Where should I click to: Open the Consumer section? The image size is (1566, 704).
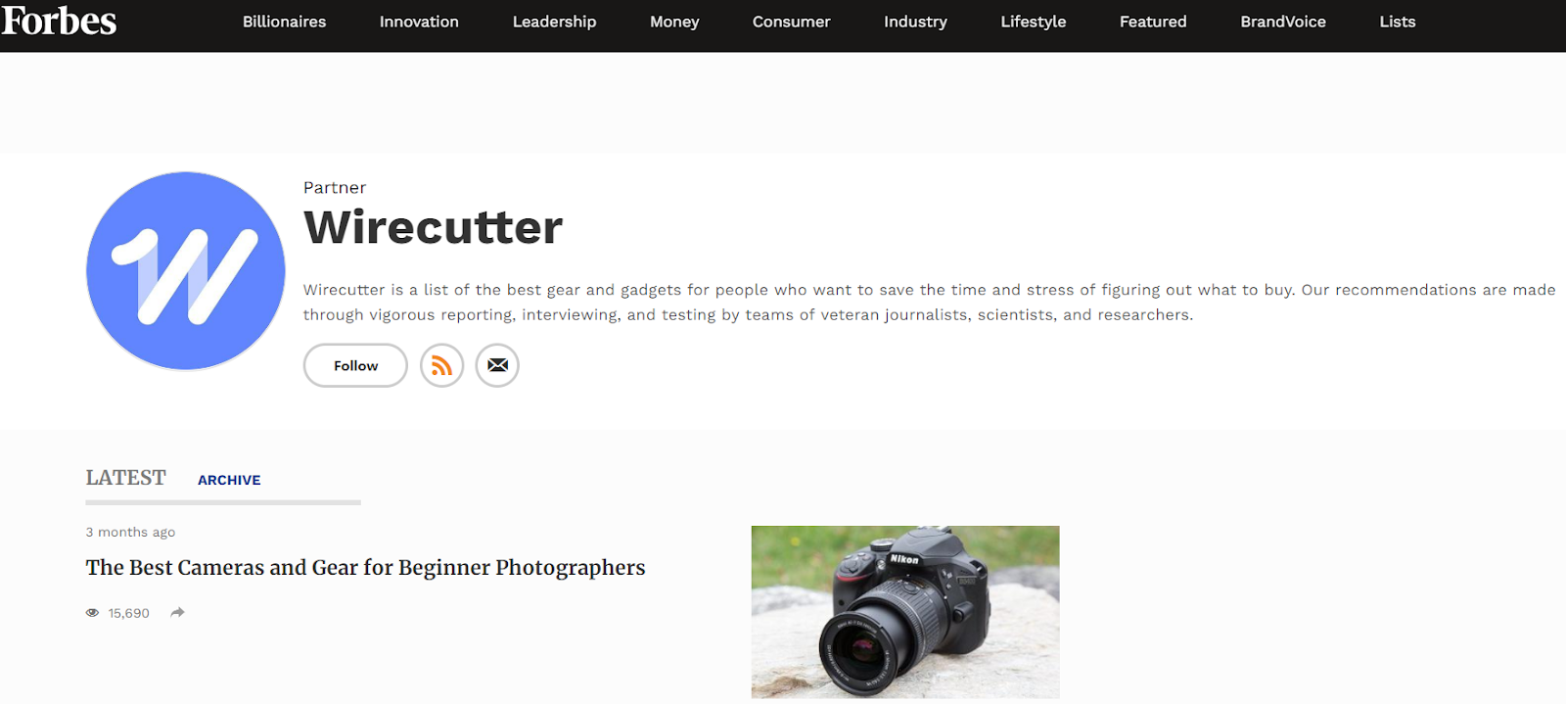[791, 22]
